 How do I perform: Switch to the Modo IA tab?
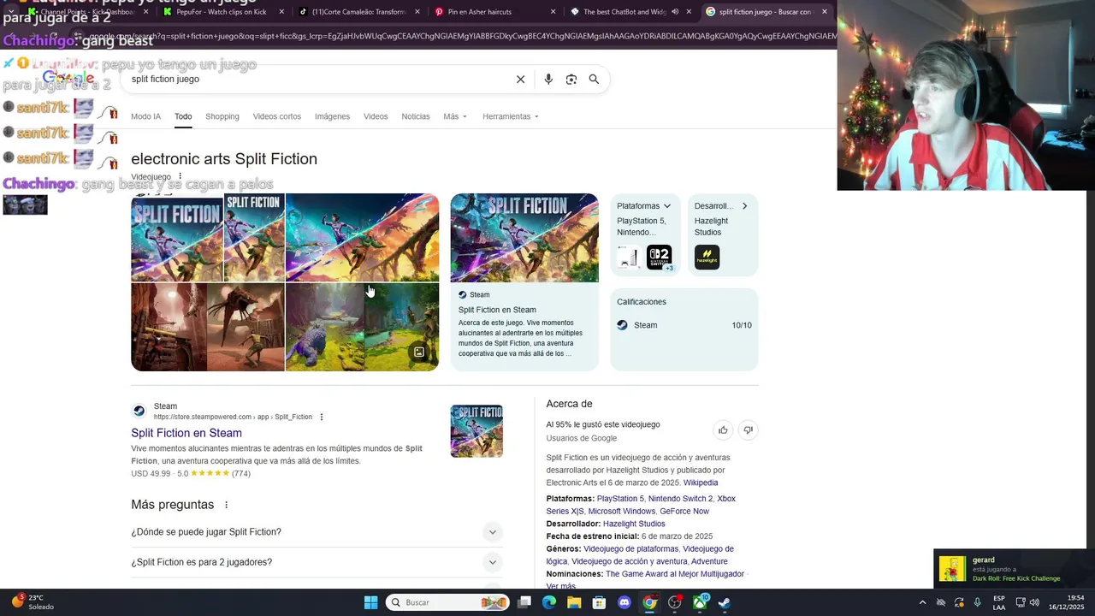[x=145, y=116]
